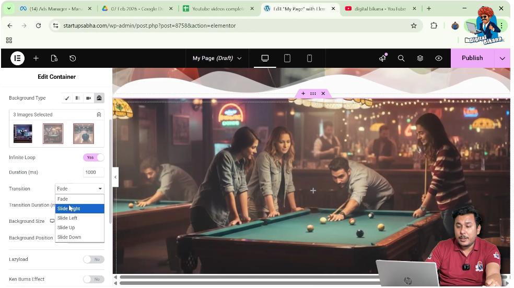Click the '3 Images Selected' label
Image resolution: width=514 pixels, height=288 pixels.
(33, 115)
